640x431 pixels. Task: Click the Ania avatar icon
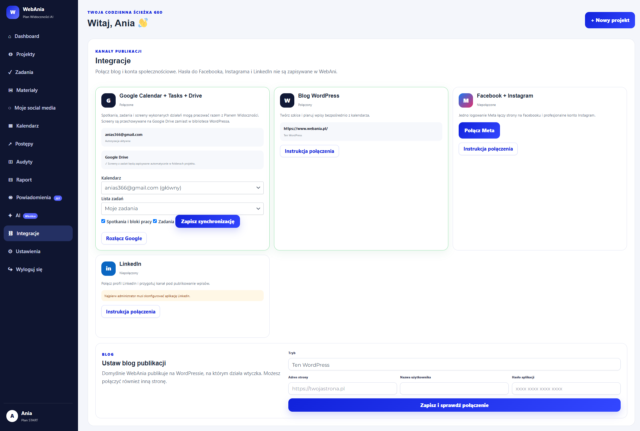click(x=12, y=416)
